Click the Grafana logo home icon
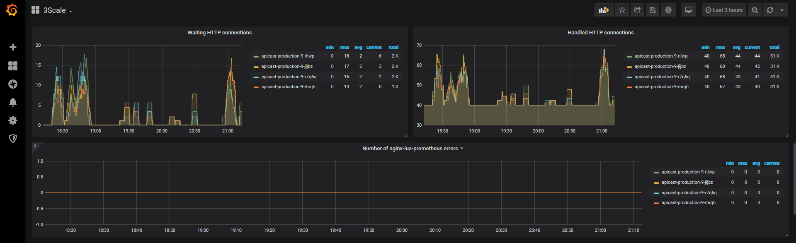The image size is (796, 243). pyautogui.click(x=12, y=10)
